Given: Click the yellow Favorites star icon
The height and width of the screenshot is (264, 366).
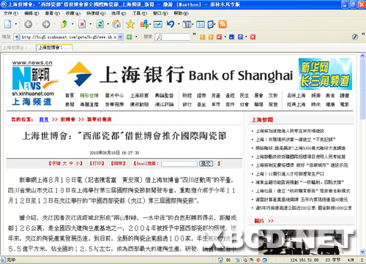Looking at the screenshot, I should pos(130,24).
